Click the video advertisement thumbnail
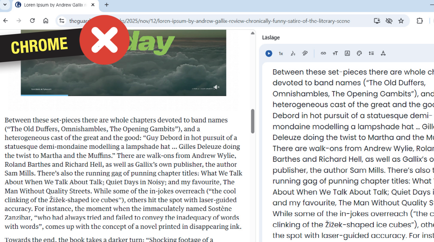 (124, 63)
